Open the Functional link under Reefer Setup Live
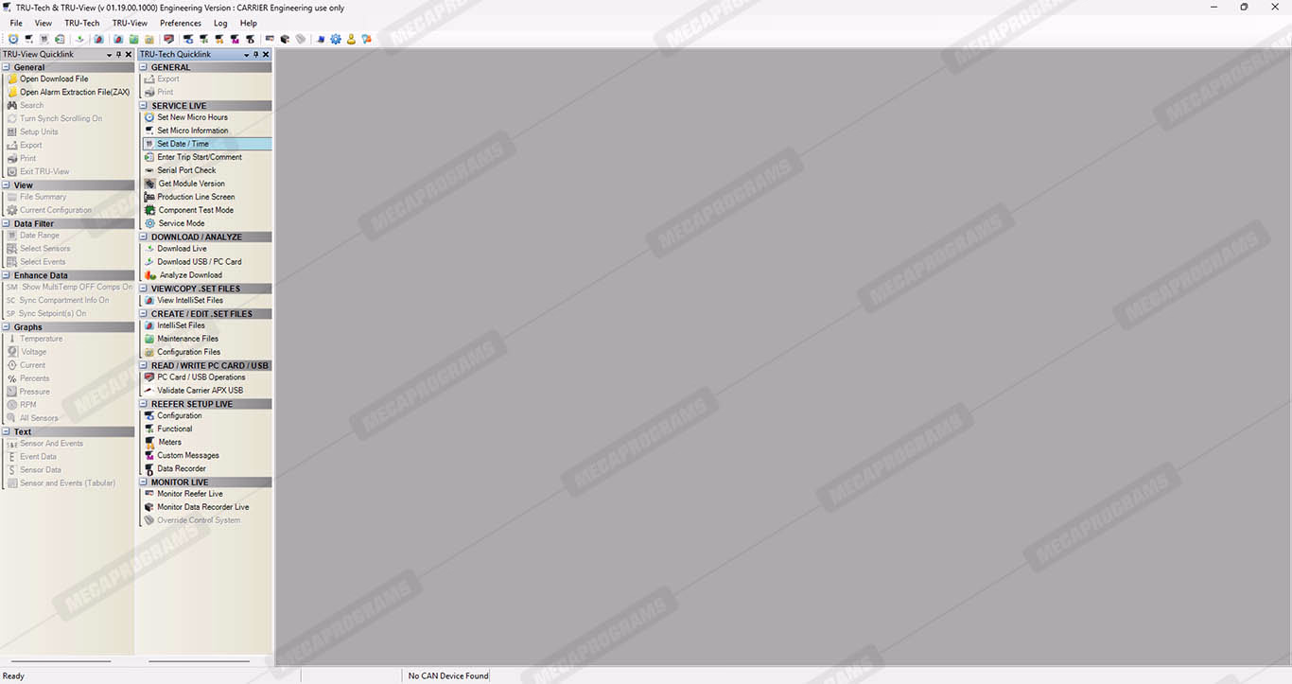Screen dimensions: 1292x684 click(175, 429)
